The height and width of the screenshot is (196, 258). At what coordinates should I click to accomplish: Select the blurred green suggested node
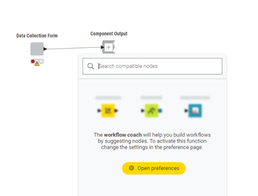pyautogui.click(x=152, y=111)
